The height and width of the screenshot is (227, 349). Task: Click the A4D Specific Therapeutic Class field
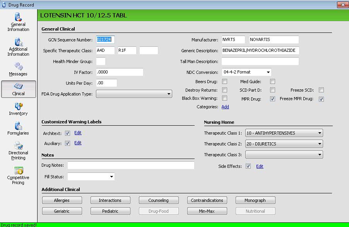pyautogui.click(x=106, y=50)
